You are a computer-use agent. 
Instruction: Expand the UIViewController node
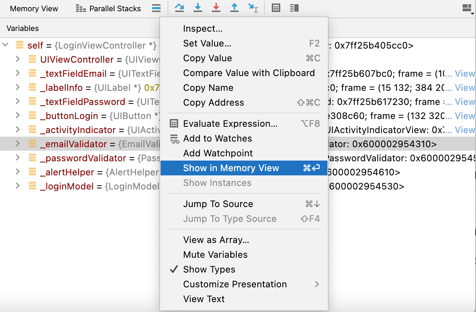(18, 59)
